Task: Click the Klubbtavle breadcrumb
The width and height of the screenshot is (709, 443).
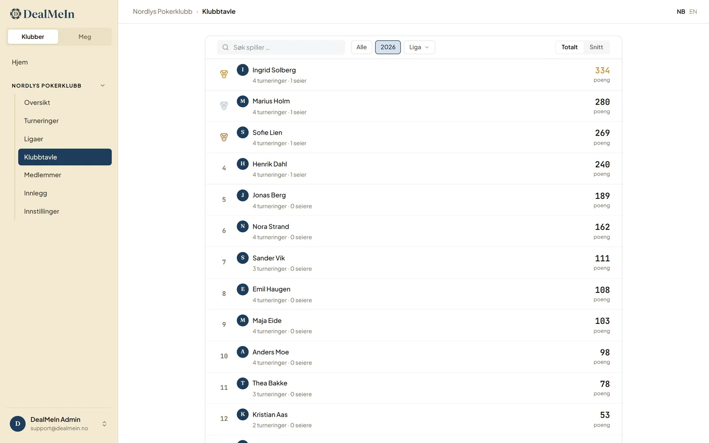Action: coord(219,12)
